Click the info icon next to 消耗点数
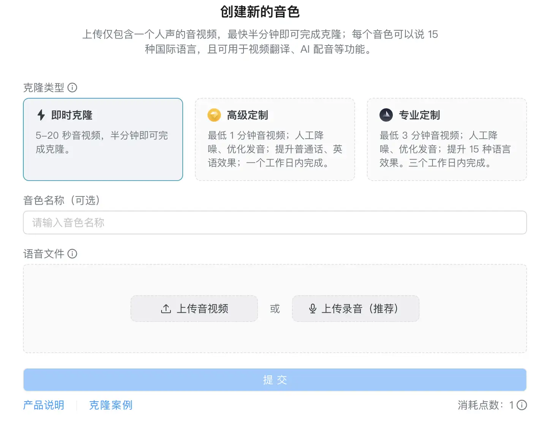The height and width of the screenshot is (425, 547). pyautogui.click(x=522, y=405)
